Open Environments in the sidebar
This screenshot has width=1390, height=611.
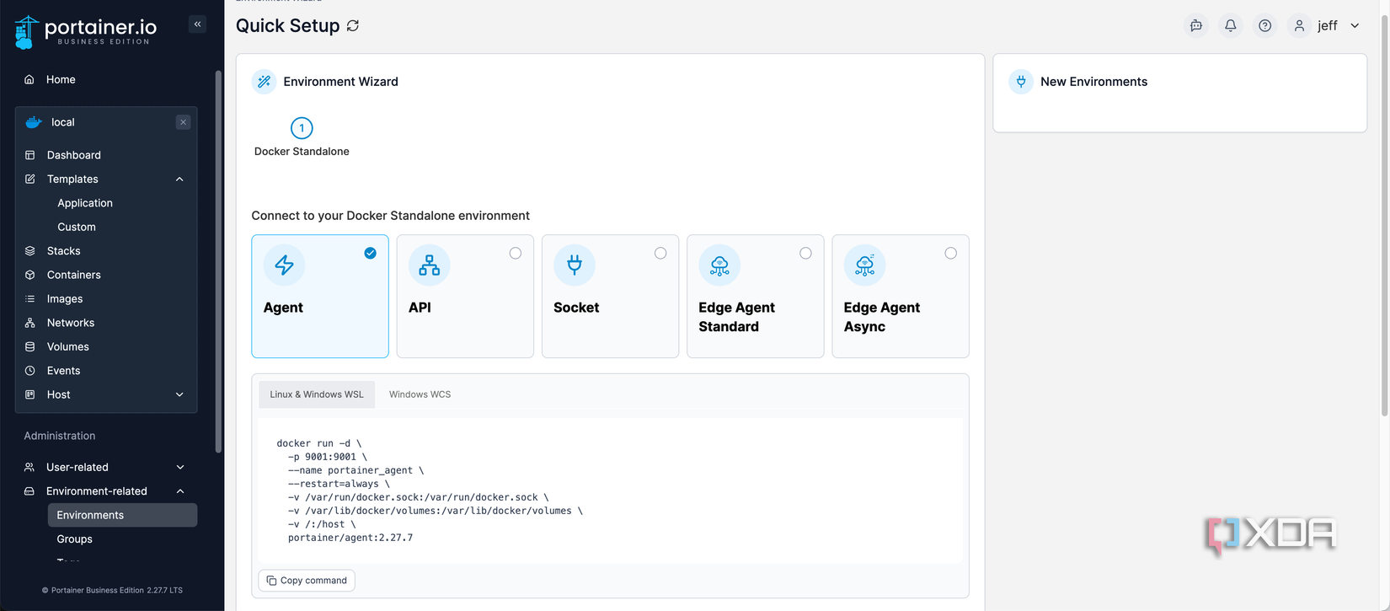click(x=122, y=515)
